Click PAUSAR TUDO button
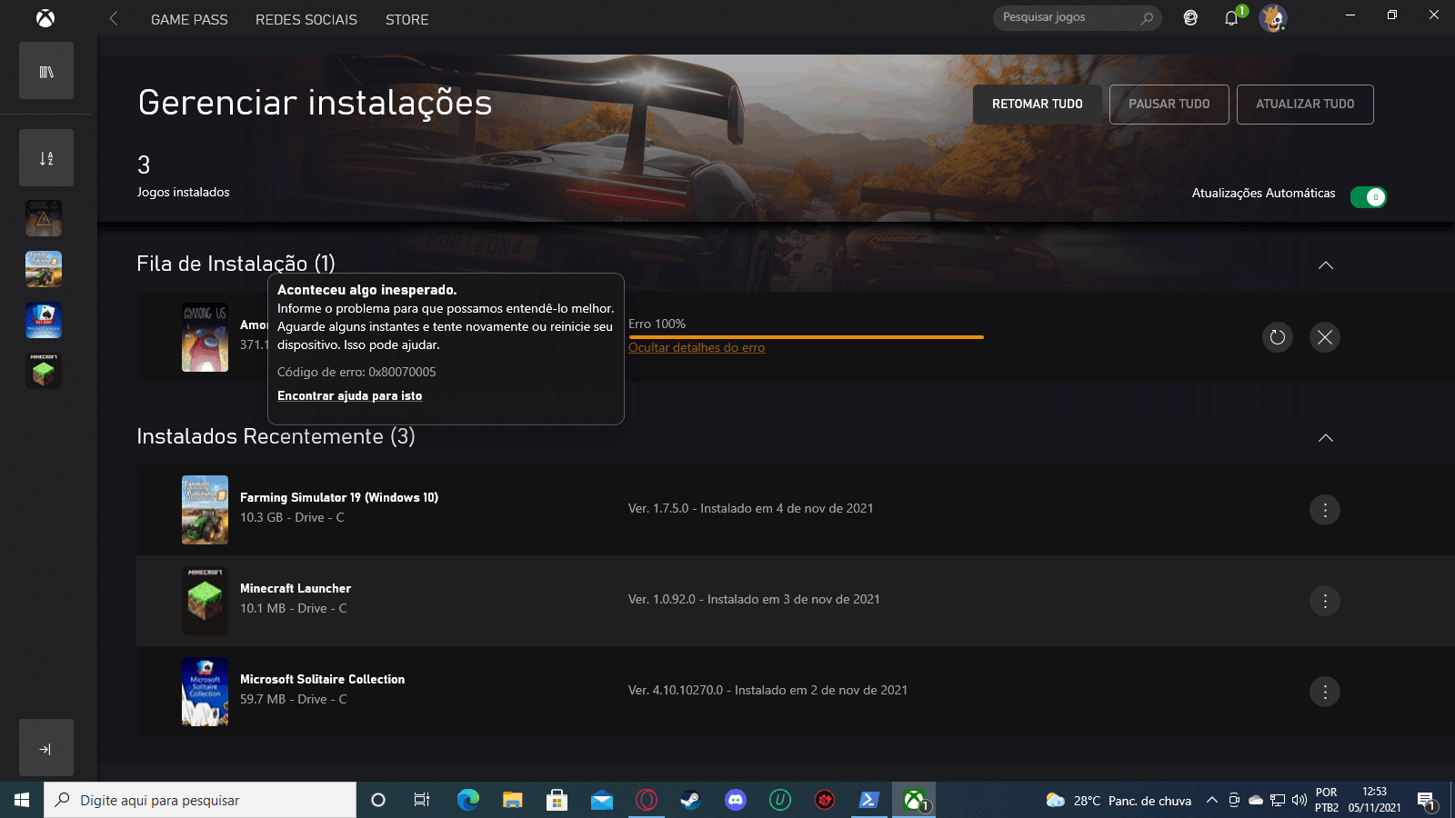Image resolution: width=1455 pixels, height=818 pixels. (1169, 105)
